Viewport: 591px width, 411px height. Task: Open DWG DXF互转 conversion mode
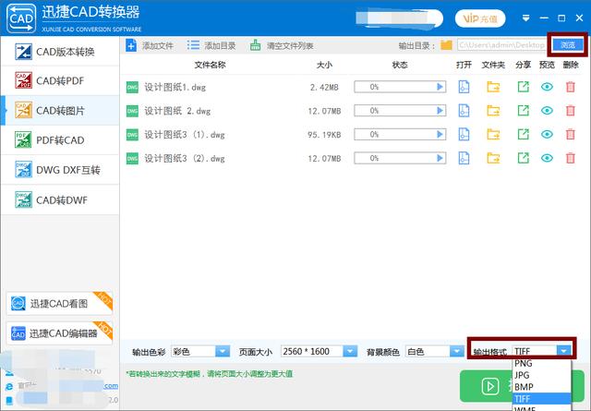coord(60,170)
